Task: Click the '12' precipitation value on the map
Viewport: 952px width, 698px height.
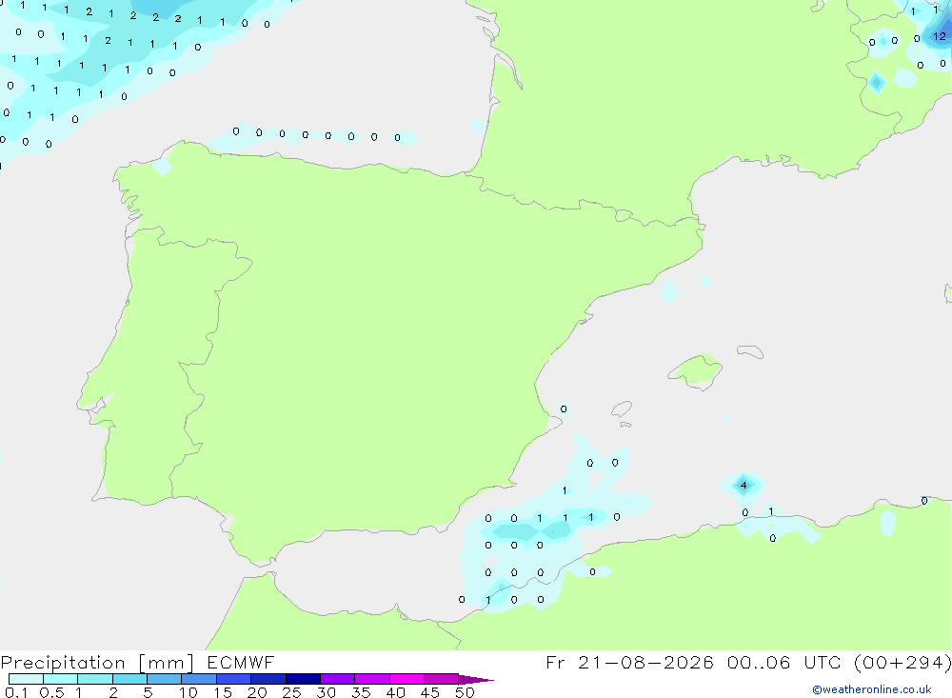Action: pyautogui.click(x=940, y=36)
